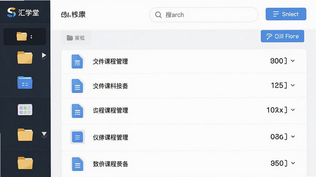Click the document icon for 仪俸课程管理
316x177 pixels.
tap(77, 137)
